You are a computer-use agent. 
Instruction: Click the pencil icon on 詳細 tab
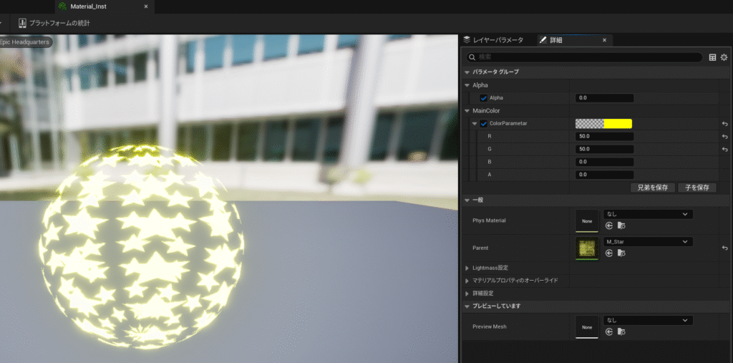[x=543, y=40]
